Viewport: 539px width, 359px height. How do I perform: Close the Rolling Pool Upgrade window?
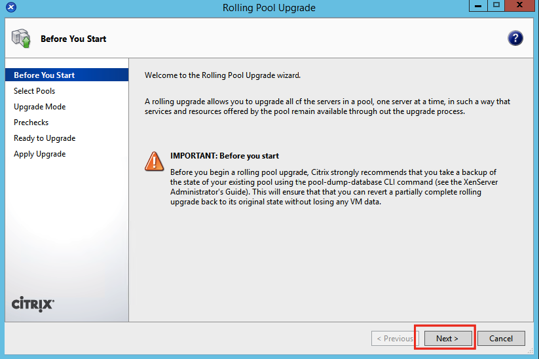tap(519, 6)
